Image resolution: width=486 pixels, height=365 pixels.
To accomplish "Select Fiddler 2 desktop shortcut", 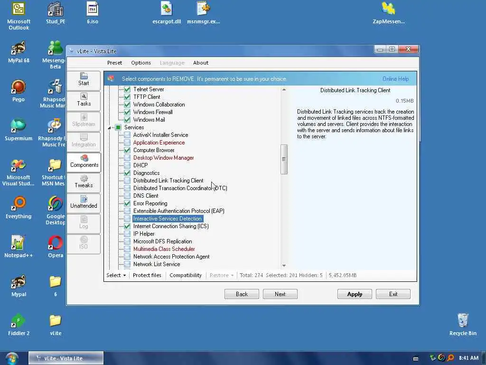I will (x=19, y=325).
